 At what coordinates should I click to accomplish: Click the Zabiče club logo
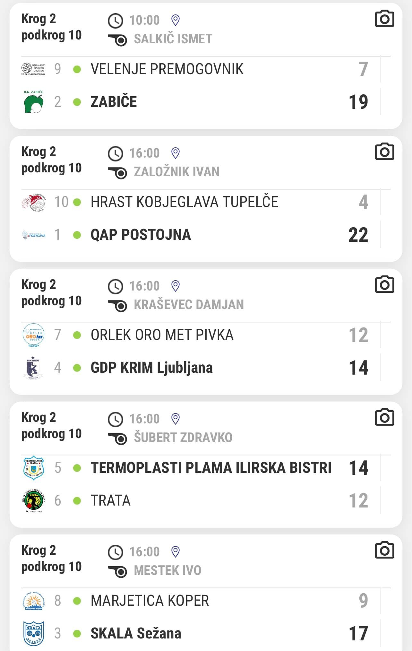pos(34,102)
